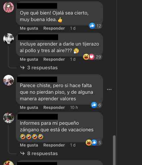
Task: Open the family photo avatar profile
Action: pos(9,80)
